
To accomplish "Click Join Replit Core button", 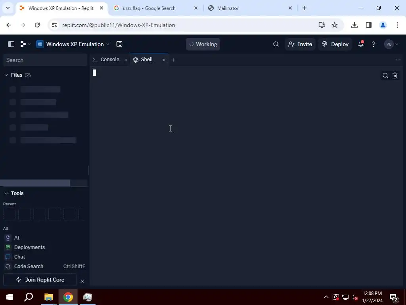I will pos(40,280).
